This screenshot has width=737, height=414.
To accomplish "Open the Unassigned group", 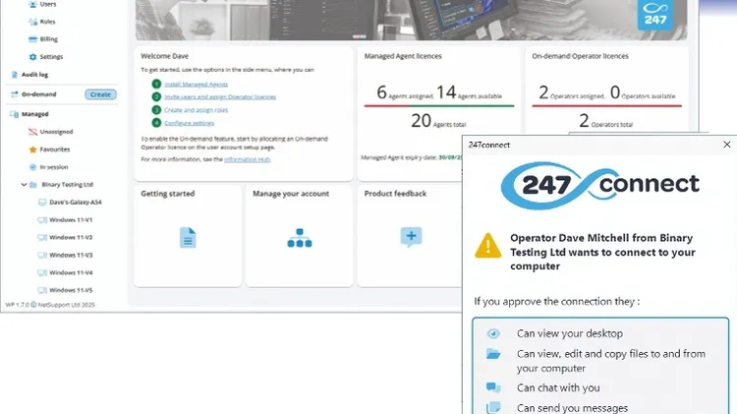I will (x=56, y=132).
